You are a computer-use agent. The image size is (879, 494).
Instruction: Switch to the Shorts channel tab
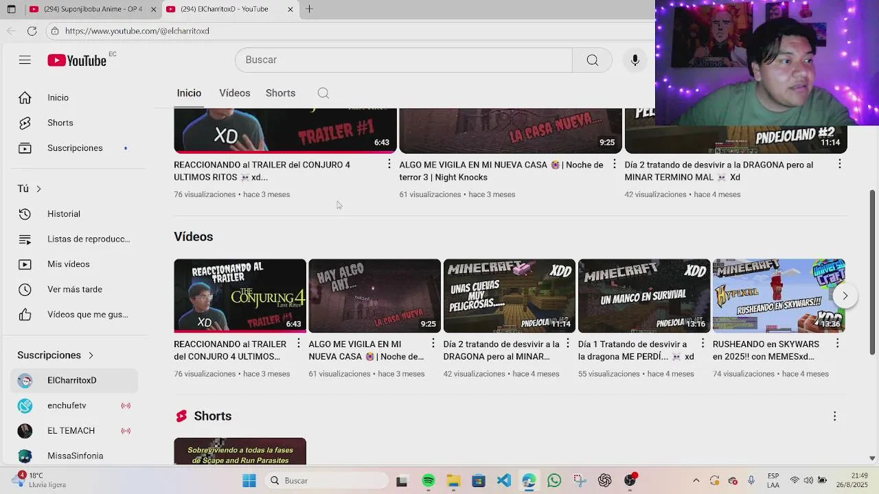280,93
